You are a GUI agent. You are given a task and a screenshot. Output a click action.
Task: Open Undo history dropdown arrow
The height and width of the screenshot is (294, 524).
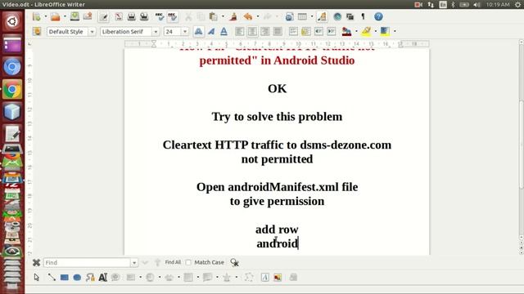pos(258,16)
